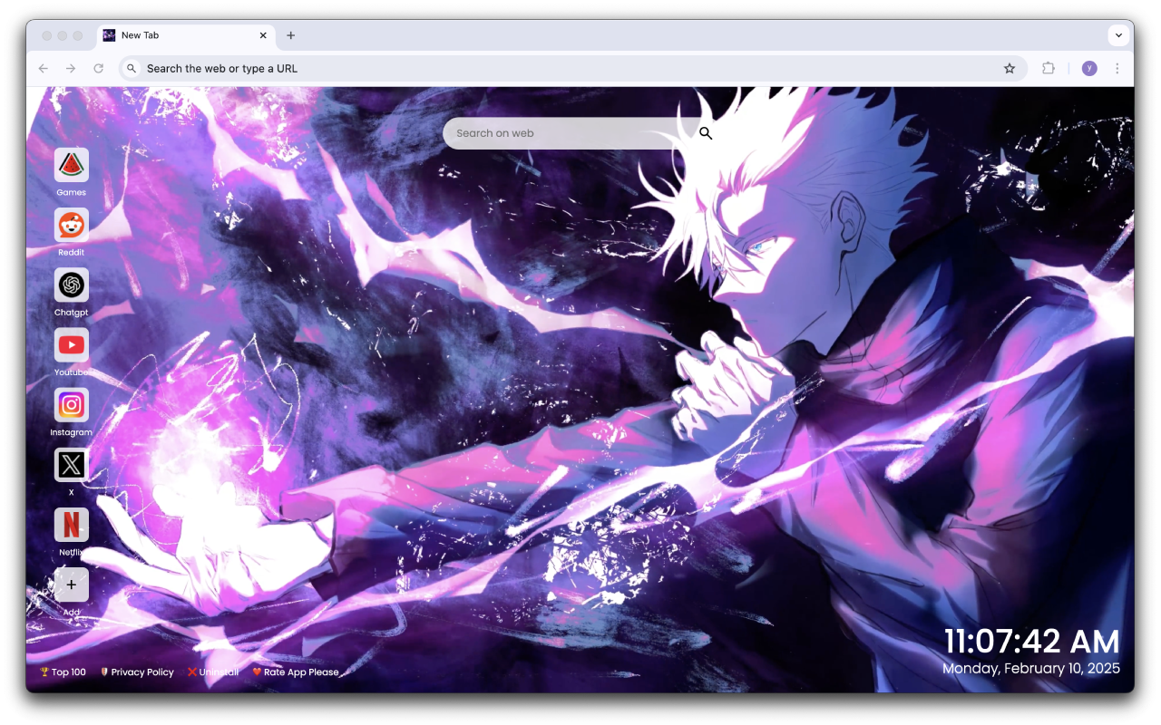
Task: Launch Netflix from the sidebar
Action: click(x=71, y=524)
